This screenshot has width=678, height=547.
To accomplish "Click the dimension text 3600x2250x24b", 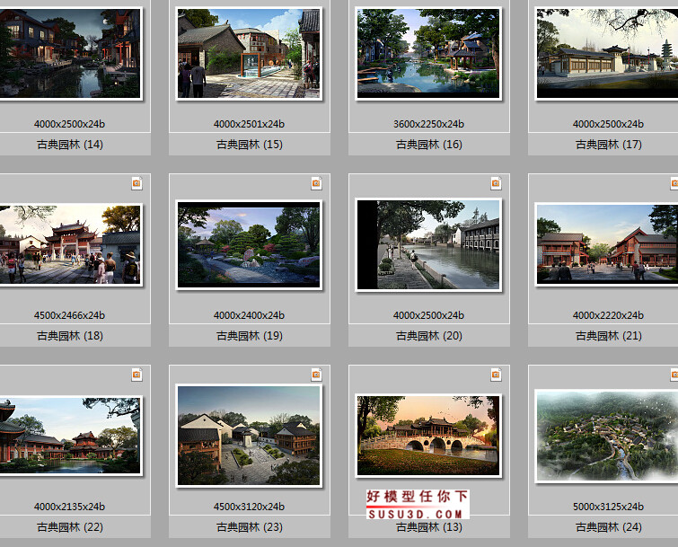I will point(428,124).
